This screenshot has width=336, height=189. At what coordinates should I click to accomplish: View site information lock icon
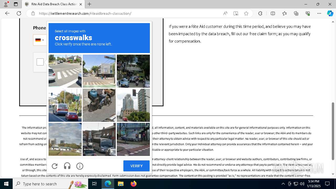pos(33,13)
